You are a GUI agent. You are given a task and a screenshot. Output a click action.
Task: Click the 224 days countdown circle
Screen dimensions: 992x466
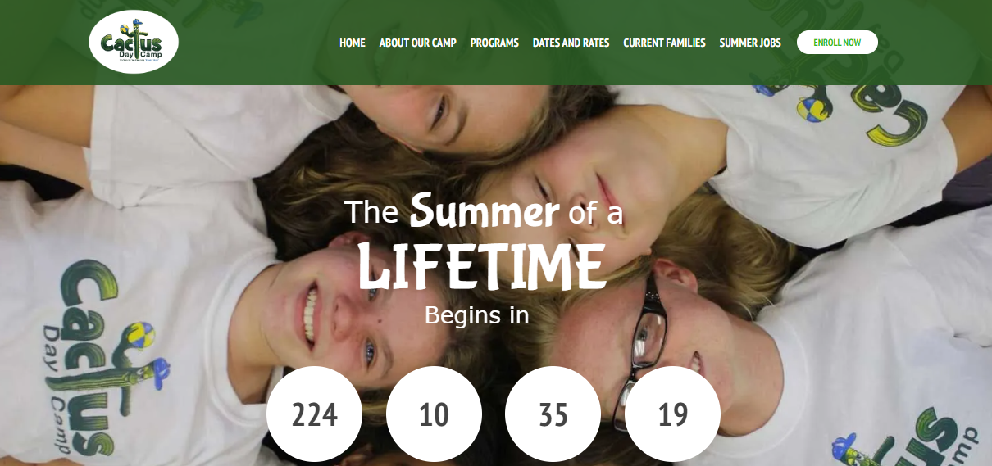[x=315, y=414]
